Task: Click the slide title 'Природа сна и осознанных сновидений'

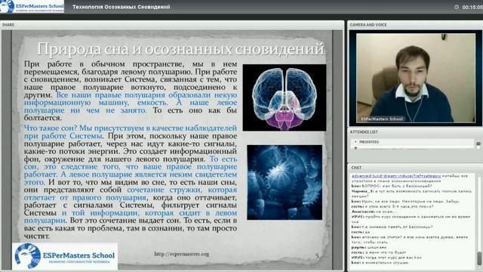Action: [x=180, y=49]
